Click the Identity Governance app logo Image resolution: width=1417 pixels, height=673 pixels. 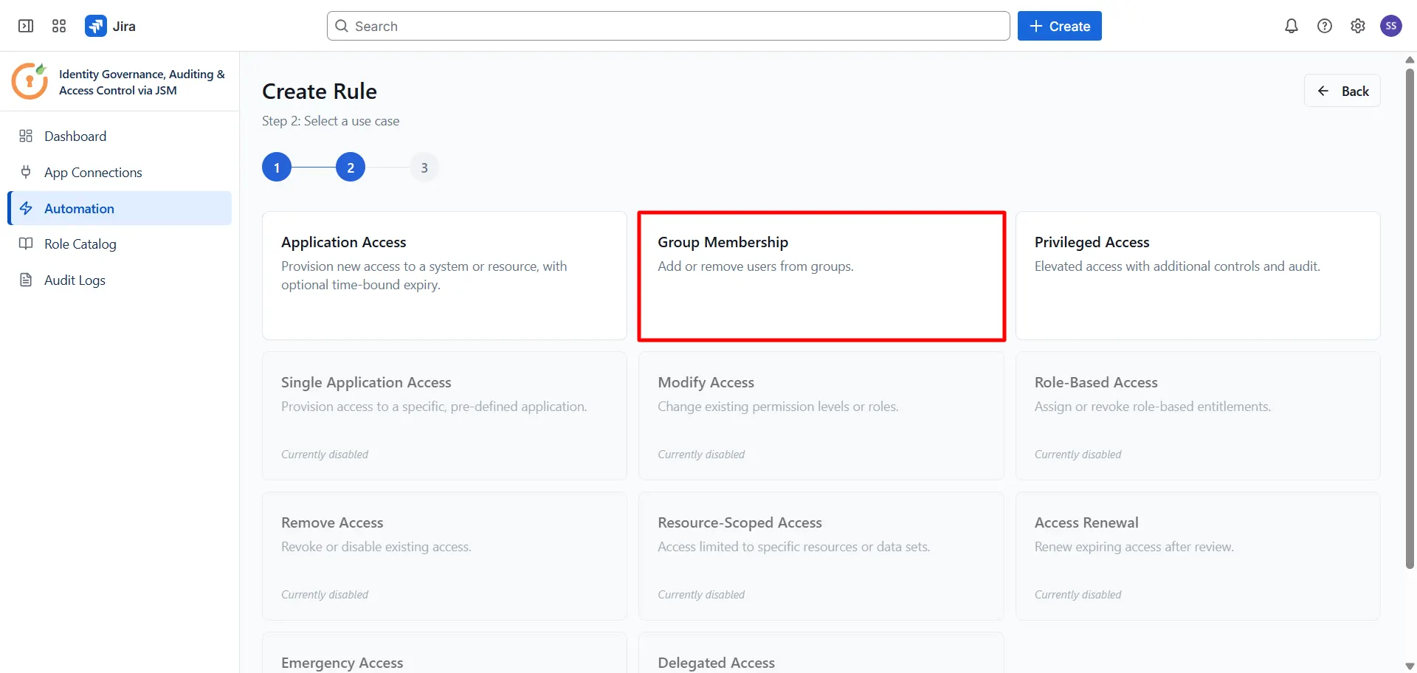tap(30, 81)
